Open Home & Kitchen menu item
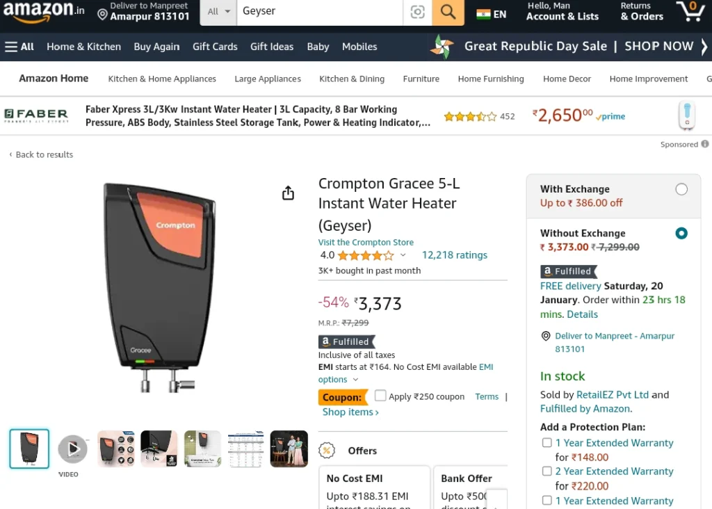Viewport: 712px width, 509px height. click(x=83, y=47)
